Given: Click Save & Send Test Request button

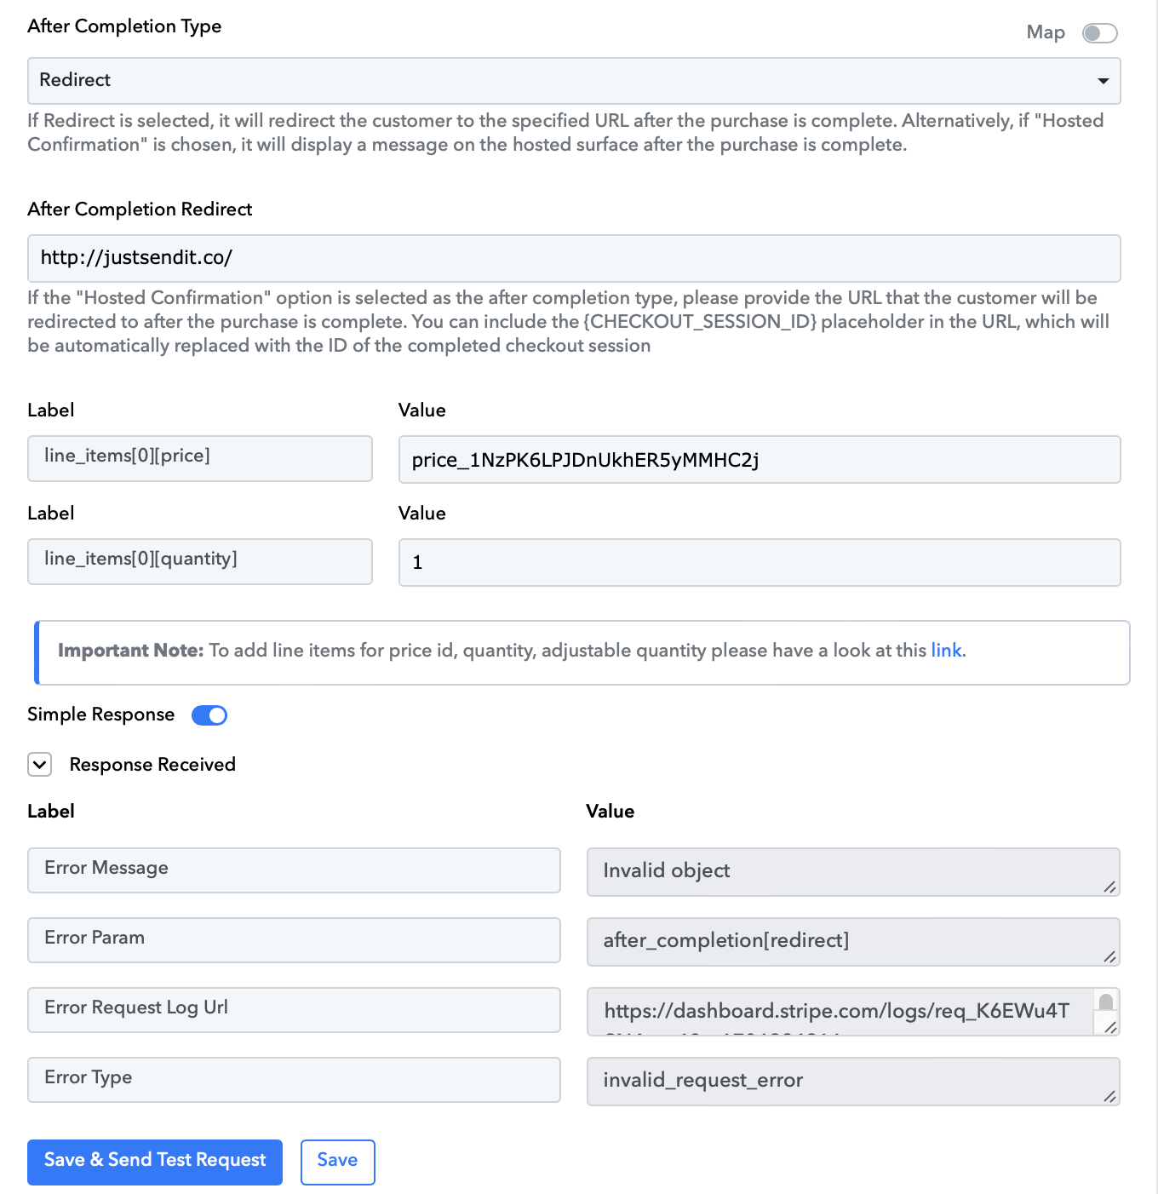Looking at the screenshot, I should click(x=155, y=1162).
